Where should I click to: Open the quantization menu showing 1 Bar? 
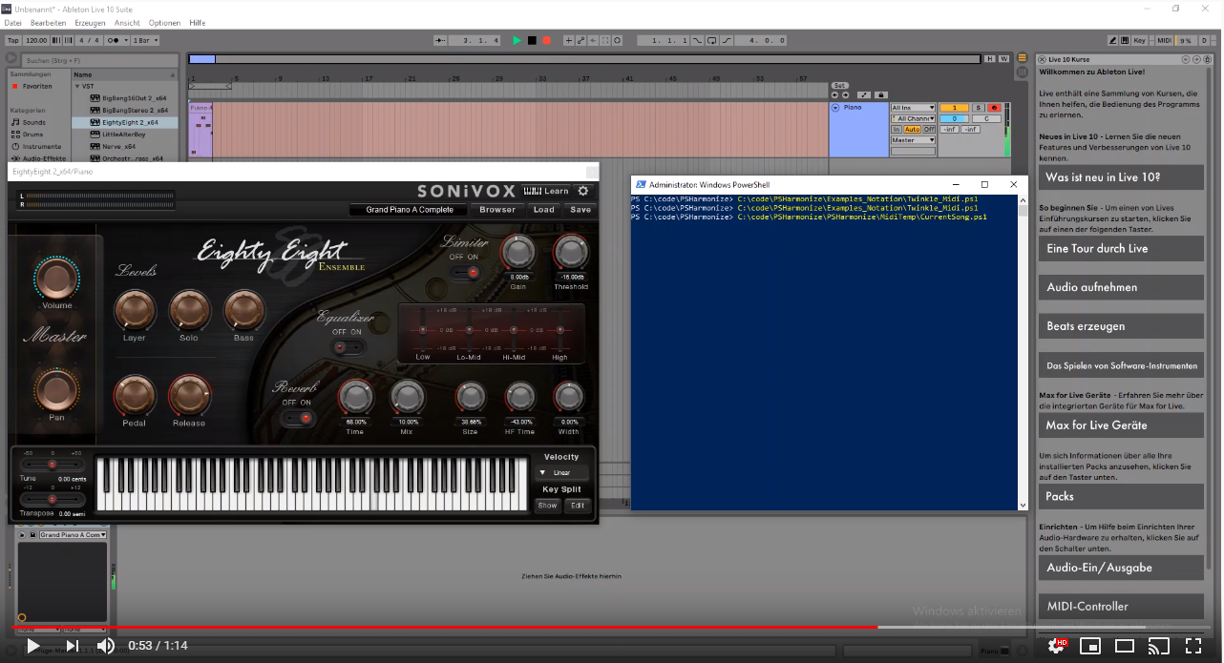(145, 40)
